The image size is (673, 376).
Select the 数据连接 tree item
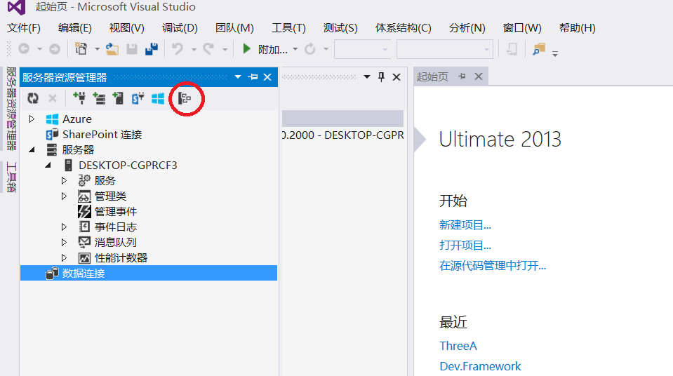pyautogui.click(x=84, y=274)
